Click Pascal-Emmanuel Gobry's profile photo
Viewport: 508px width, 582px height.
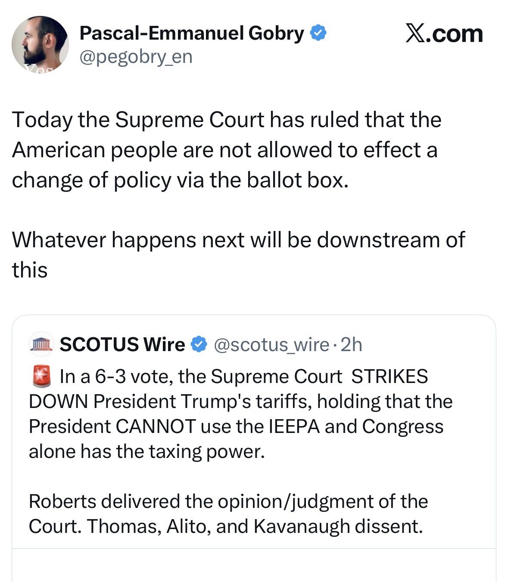40,44
